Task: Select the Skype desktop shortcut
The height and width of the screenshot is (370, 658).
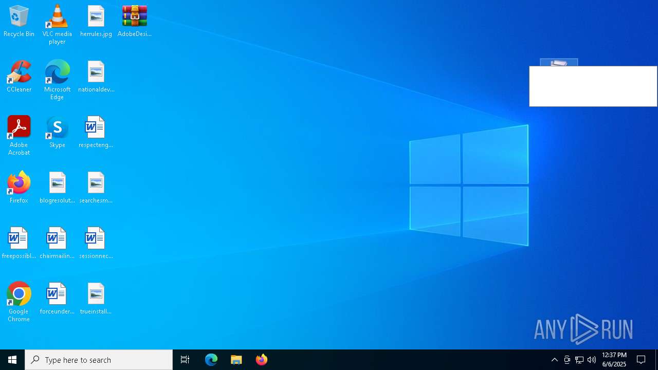Action: coord(57,133)
